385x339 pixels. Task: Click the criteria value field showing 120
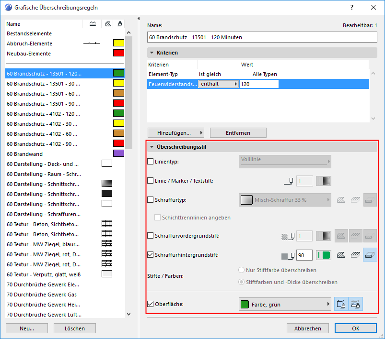click(259, 84)
